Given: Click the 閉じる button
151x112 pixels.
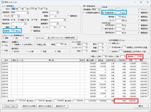Looking at the screenshot, I should point(141,106).
